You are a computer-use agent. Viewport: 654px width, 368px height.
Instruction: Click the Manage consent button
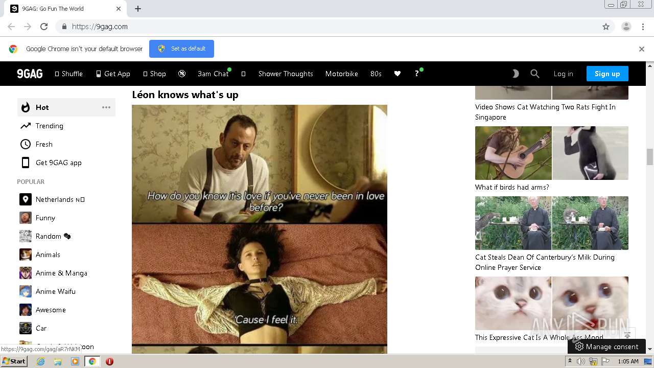(606, 347)
